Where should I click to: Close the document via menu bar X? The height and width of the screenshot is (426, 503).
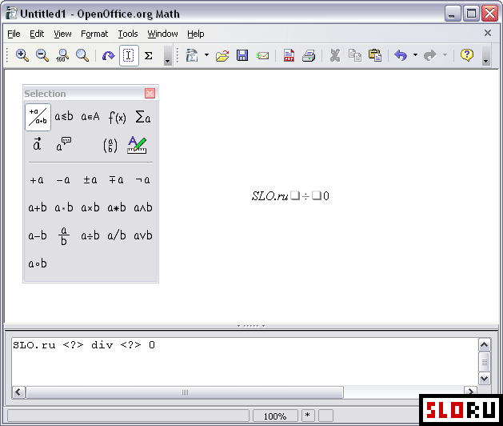tap(488, 33)
